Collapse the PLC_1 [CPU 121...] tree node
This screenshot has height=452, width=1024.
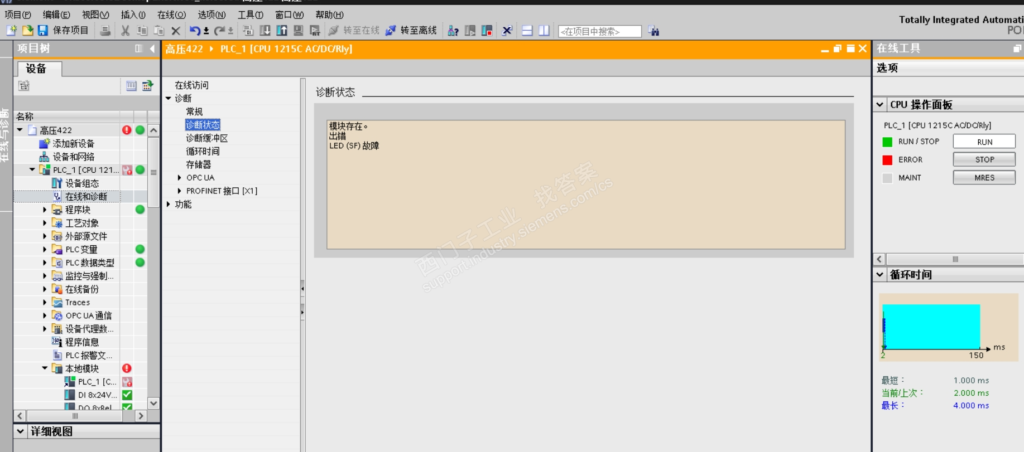pos(32,169)
